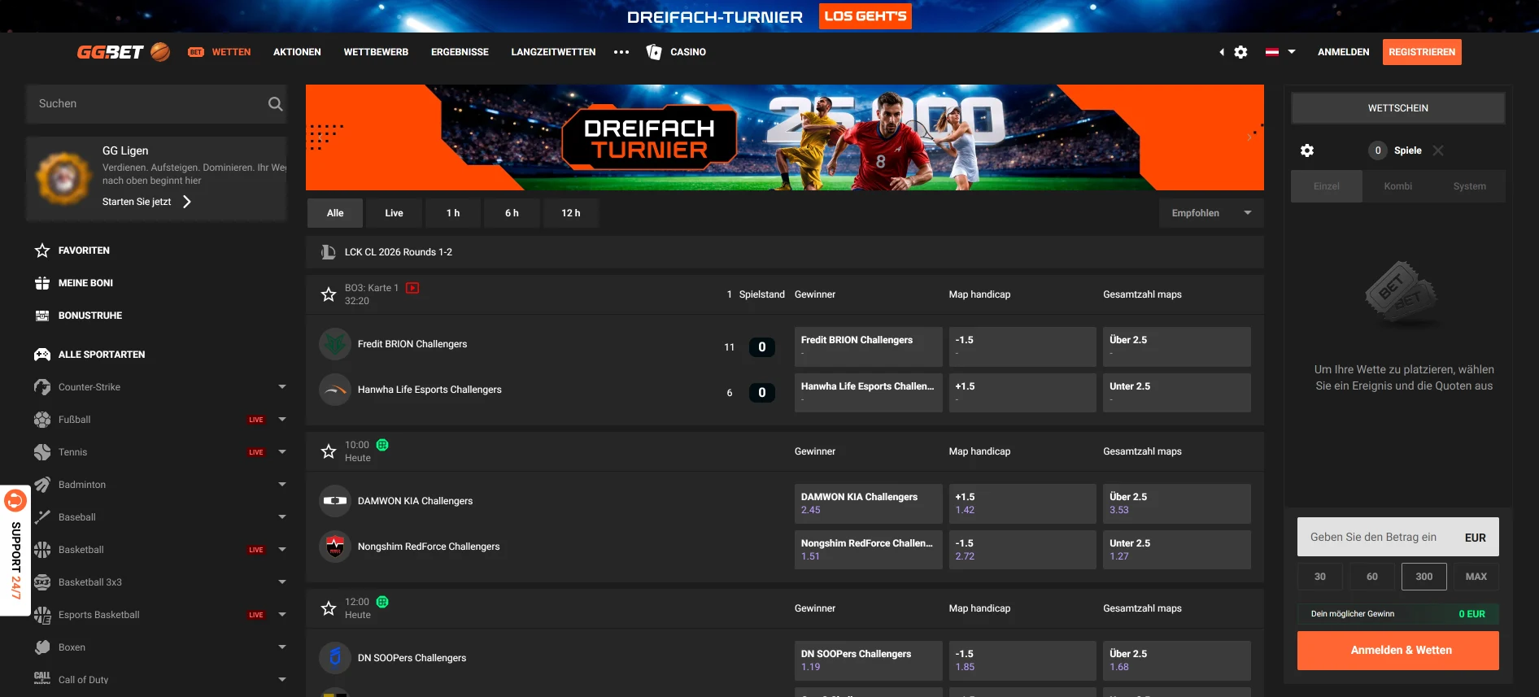Click the Badminton shuttlecock icon
The width and height of the screenshot is (1539, 697).
(x=42, y=485)
